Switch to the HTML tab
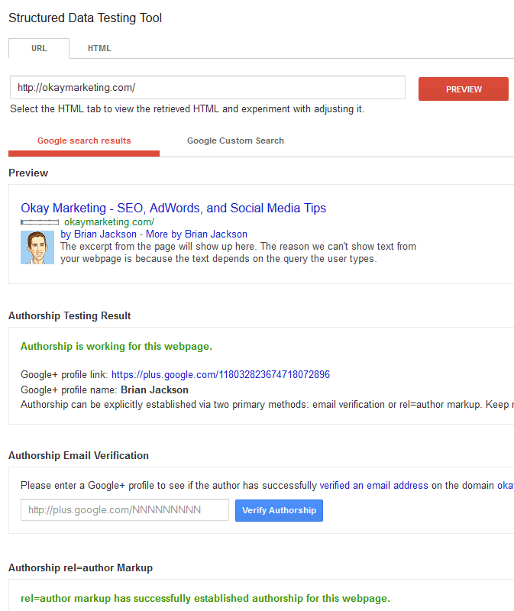This screenshot has height=611, width=514. 99,48
